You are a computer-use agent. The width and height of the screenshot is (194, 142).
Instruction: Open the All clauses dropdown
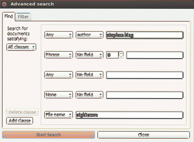click(x=21, y=47)
